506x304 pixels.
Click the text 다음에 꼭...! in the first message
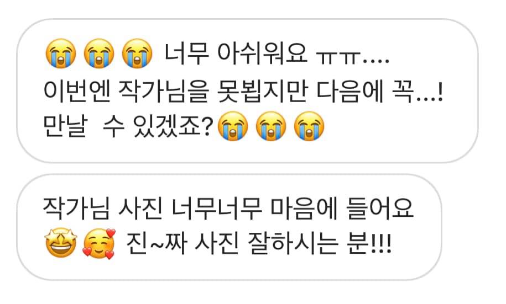(379, 91)
